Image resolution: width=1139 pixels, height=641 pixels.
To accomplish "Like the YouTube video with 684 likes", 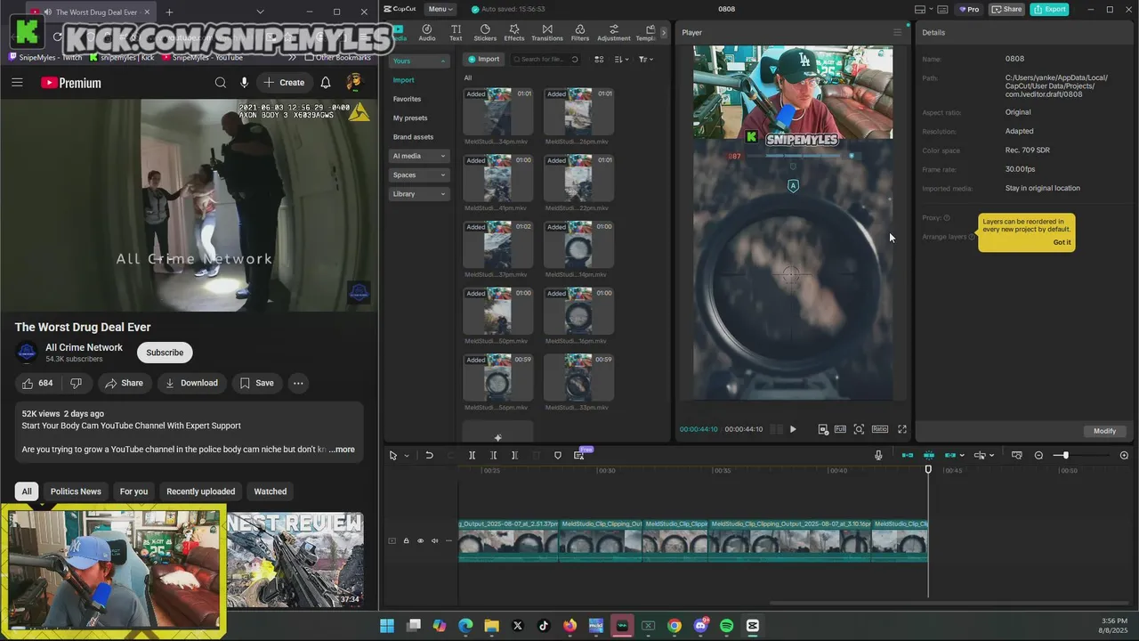I will [36, 383].
